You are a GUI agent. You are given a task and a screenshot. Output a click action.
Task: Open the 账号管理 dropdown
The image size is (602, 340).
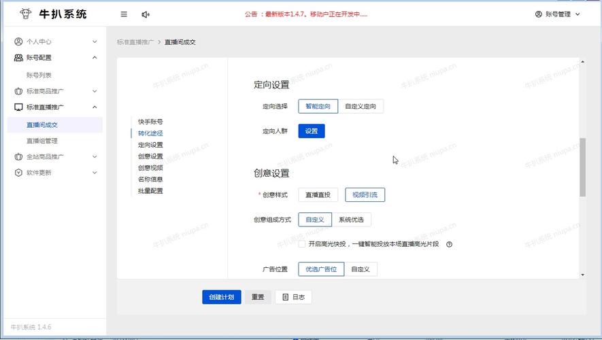click(558, 14)
